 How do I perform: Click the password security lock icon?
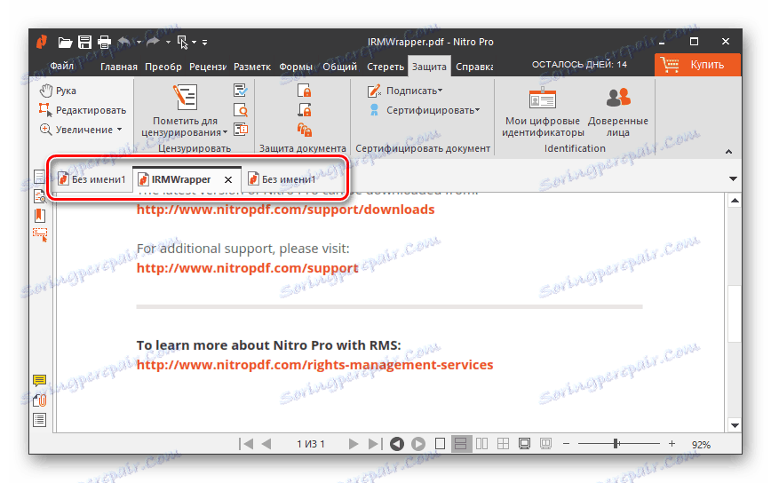tap(304, 91)
